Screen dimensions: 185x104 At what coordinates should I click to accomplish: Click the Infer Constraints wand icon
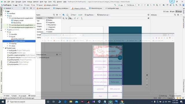(x=78, y=18)
